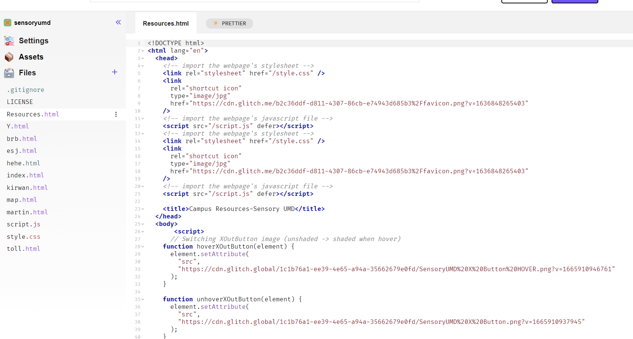This screenshot has height=339, width=633.
Task: Click the sensoryumd project avatar icon
Action: tap(8, 23)
